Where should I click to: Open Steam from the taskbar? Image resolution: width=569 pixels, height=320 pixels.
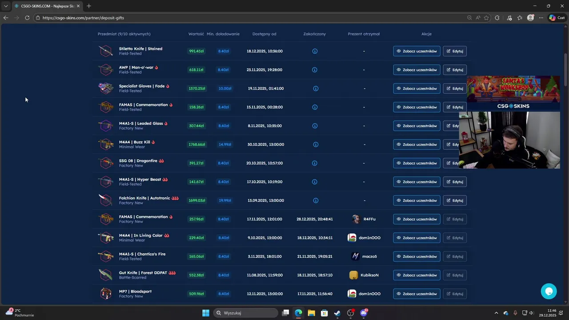[x=337, y=313]
